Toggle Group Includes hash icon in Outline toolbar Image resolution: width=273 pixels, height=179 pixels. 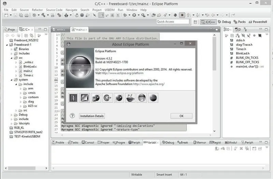(260, 36)
